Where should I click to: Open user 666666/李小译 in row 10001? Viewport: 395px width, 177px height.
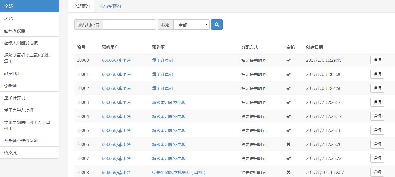click(116, 74)
